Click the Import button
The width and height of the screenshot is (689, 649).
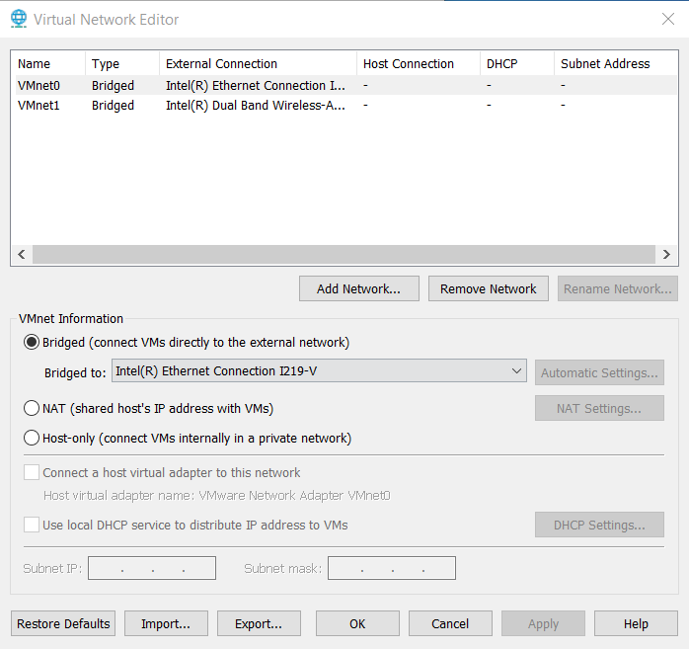[166, 623]
